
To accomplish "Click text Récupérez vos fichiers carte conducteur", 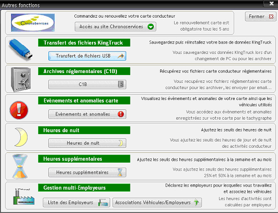I will [216, 71].
